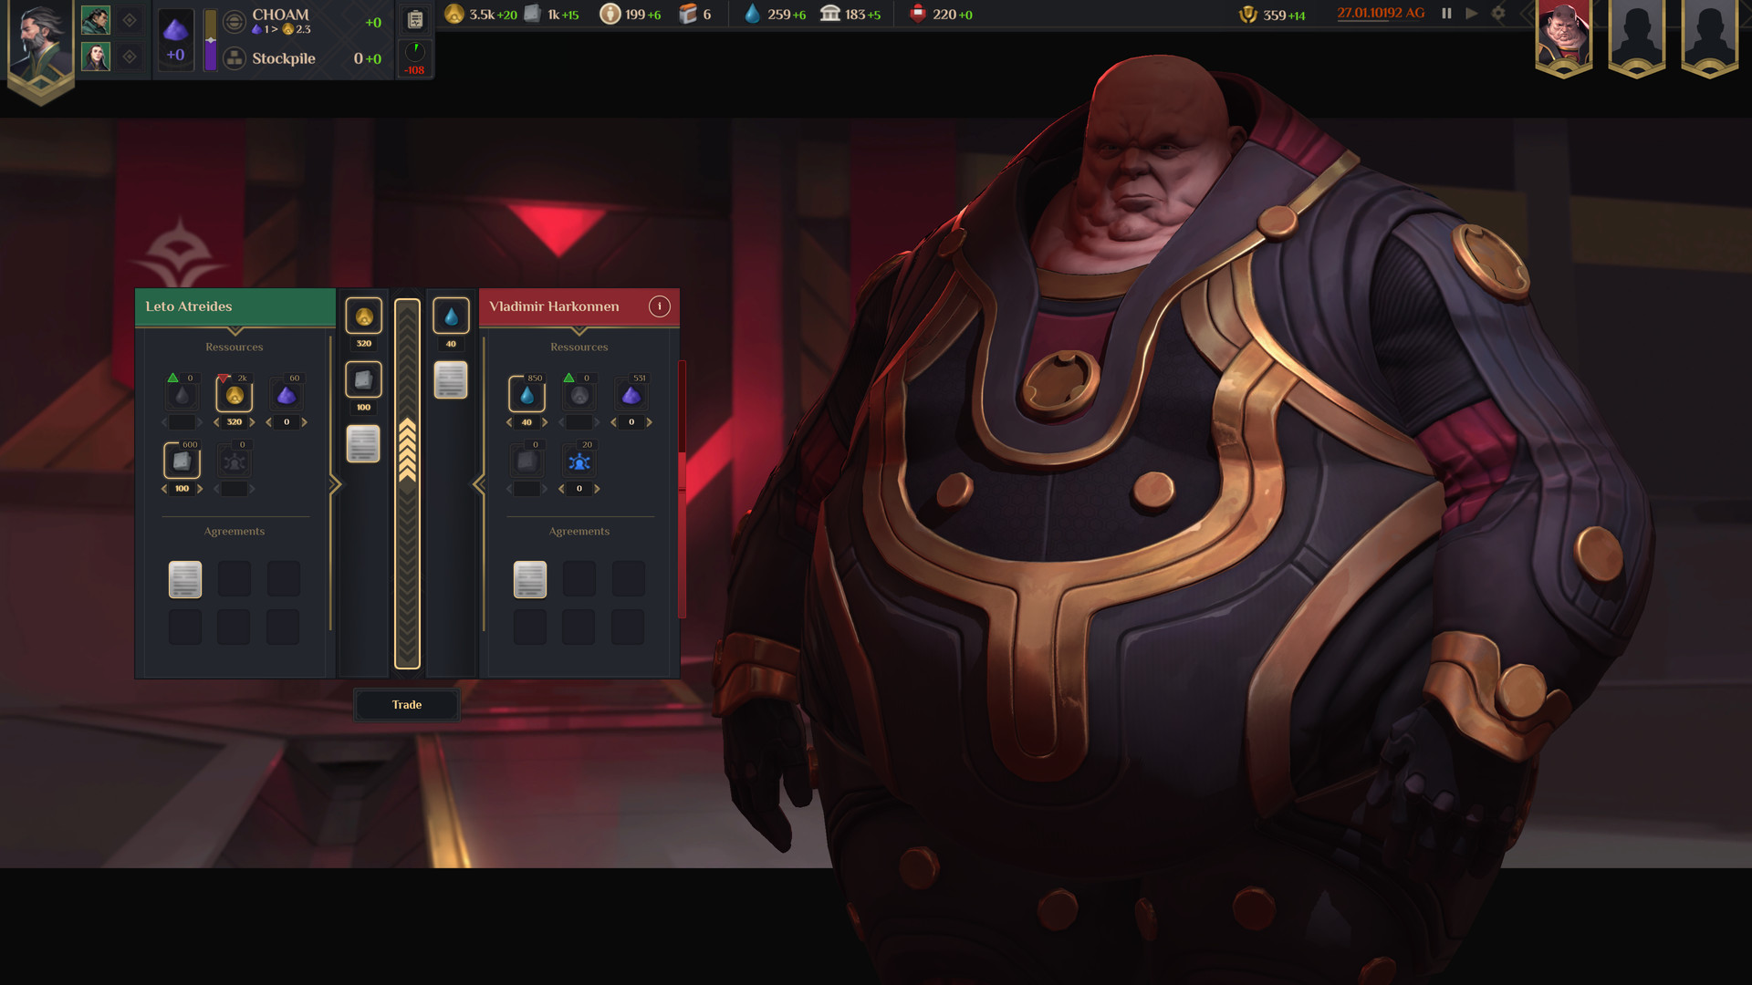
Task: Select the Landsraad authority building icon
Action: point(831,14)
